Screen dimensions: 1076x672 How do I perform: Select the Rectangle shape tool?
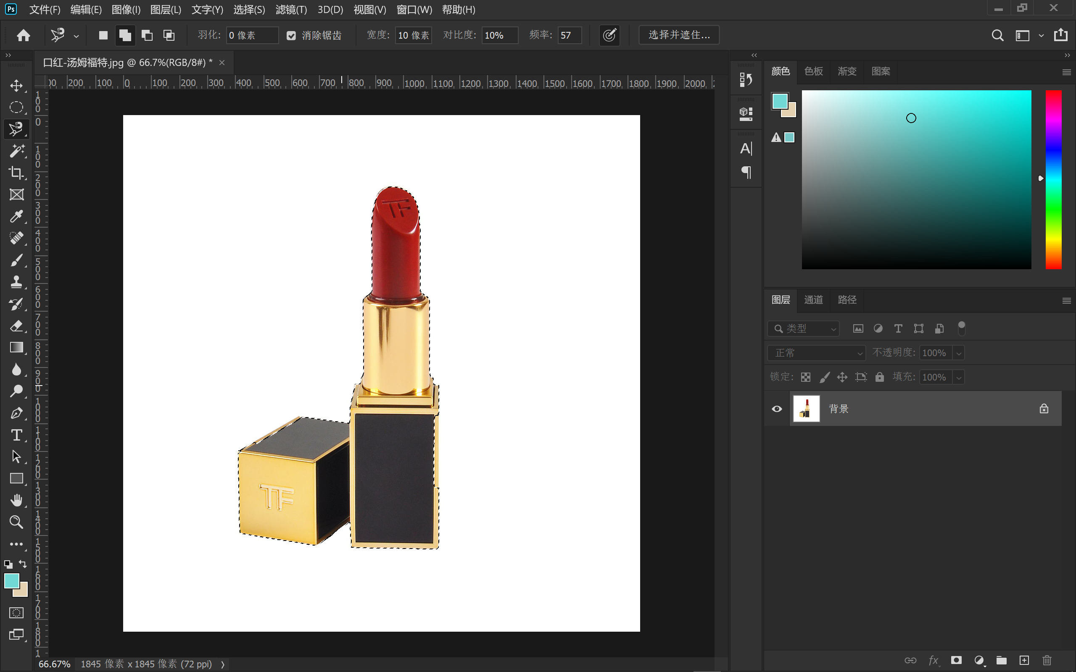[x=16, y=479]
